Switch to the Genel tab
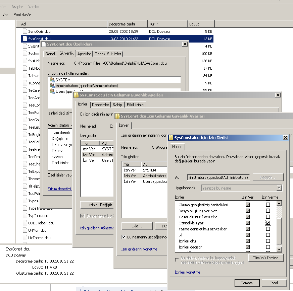 (50, 54)
